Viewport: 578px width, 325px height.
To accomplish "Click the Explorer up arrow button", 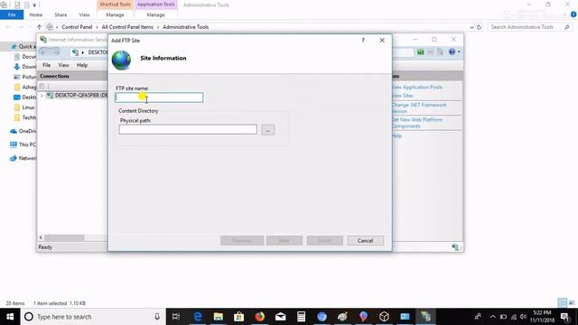I will click(39, 27).
